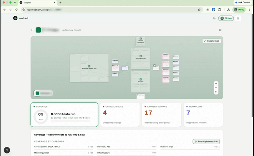Click the tests run progress bar
This screenshot has width=254, height=156.
click(71, 121)
